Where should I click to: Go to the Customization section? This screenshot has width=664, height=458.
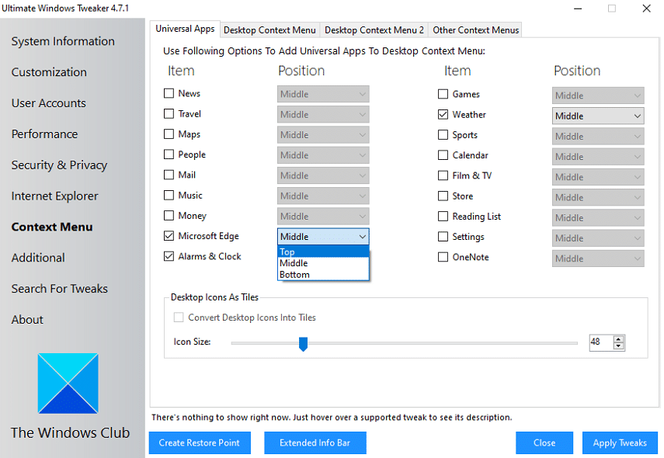click(x=49, y=72)
